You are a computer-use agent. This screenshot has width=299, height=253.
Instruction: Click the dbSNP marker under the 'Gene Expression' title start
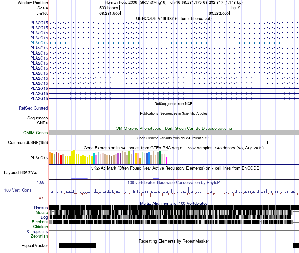point(79,142)
